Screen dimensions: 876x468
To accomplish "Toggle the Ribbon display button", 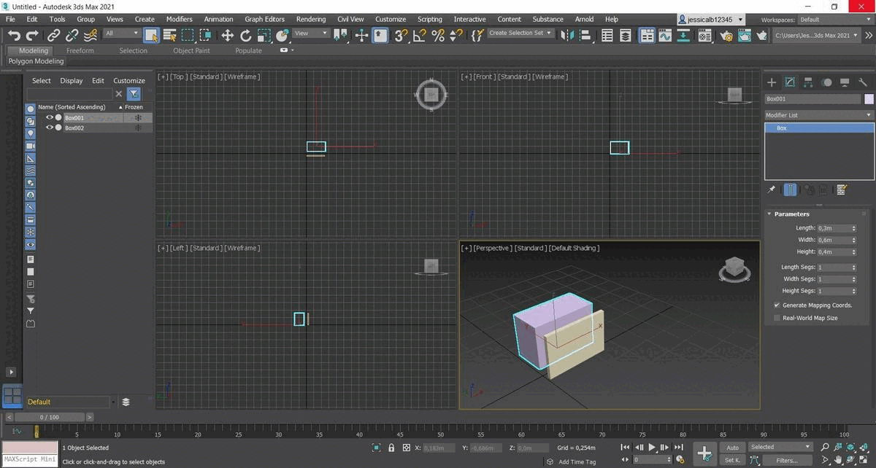I will tap(647, 34).
